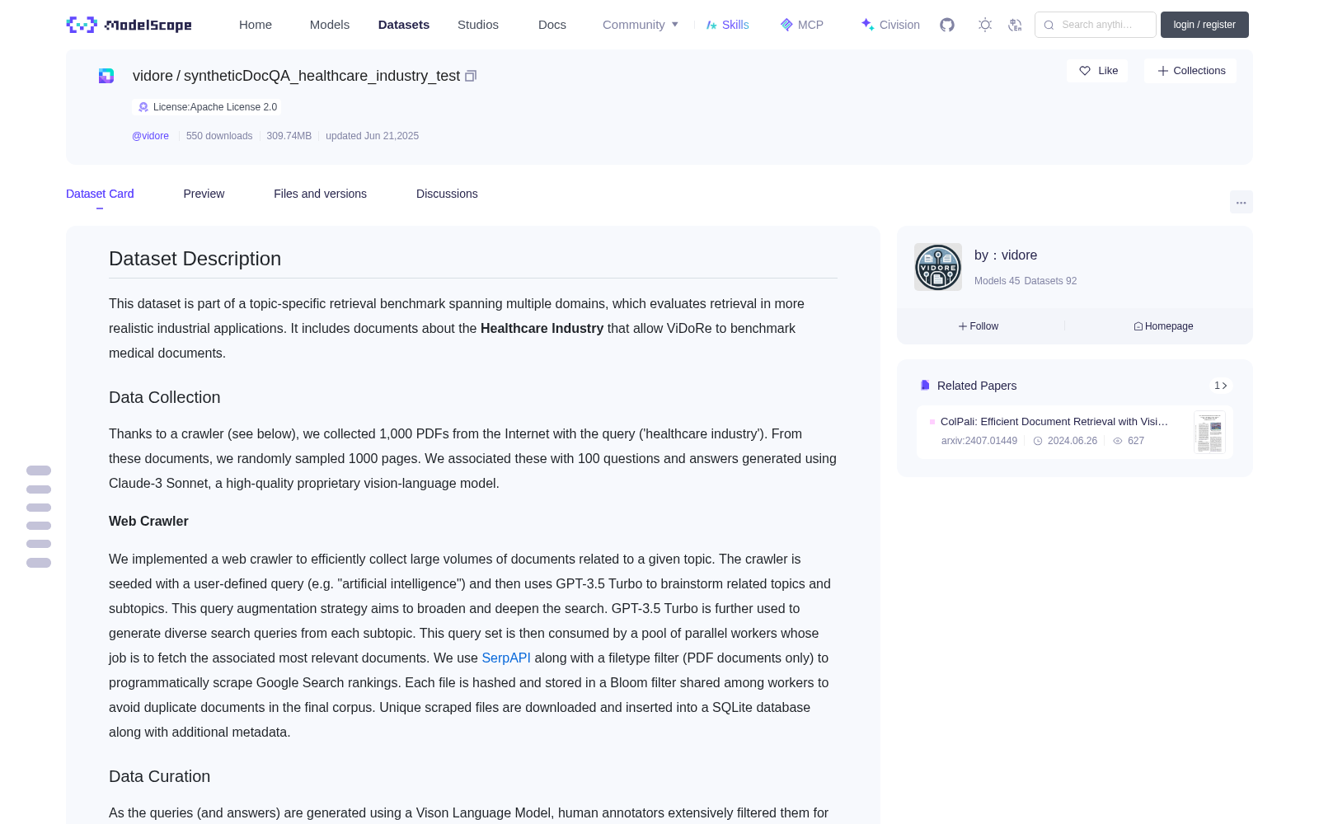
Task: Switch language with the translate icon
Action: coord(1015,25)
